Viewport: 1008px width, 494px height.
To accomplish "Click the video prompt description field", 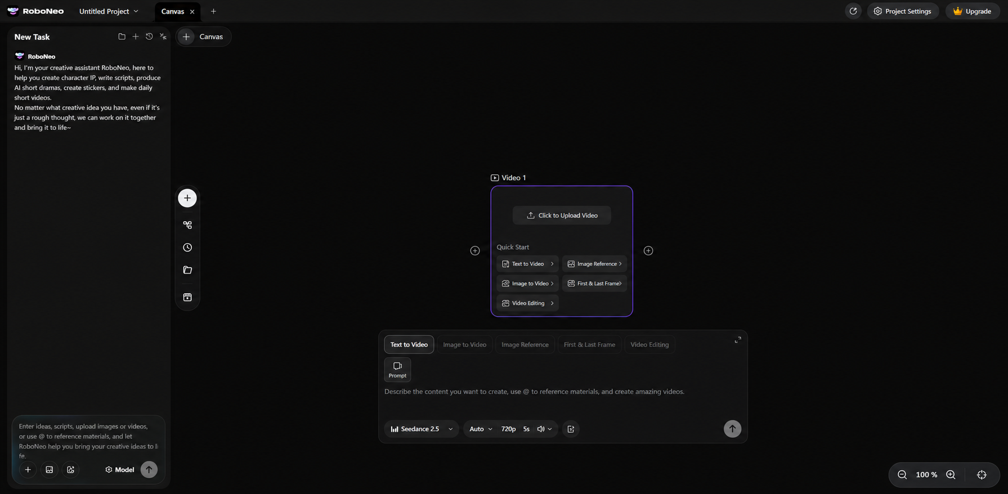I will pyautogui.click(x=562, y=392).
